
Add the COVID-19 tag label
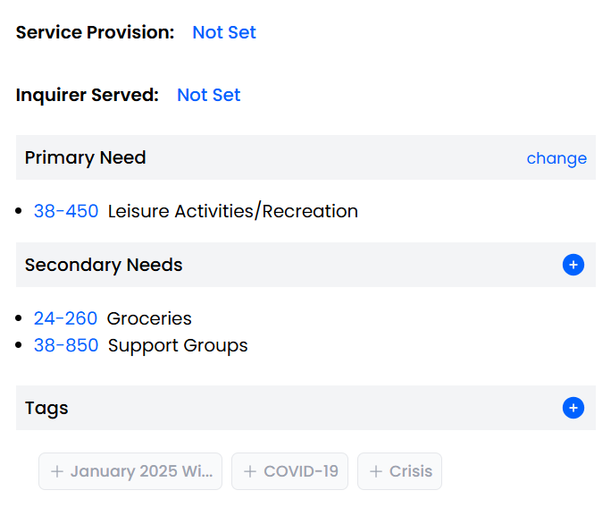[301, 471]
